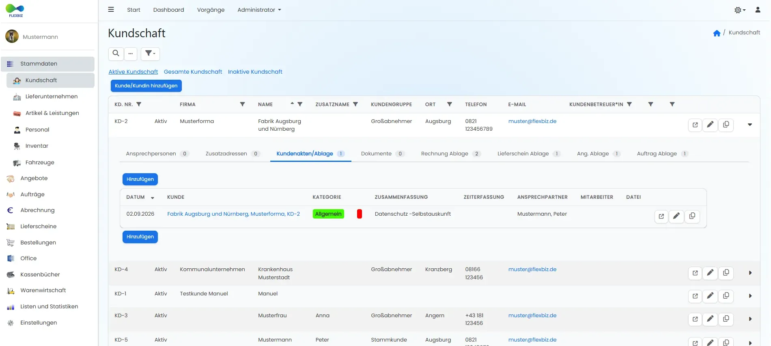Click the lower Hinzufügen button
The width and height of the screenshot is (771, 346).
coord(140,237)
